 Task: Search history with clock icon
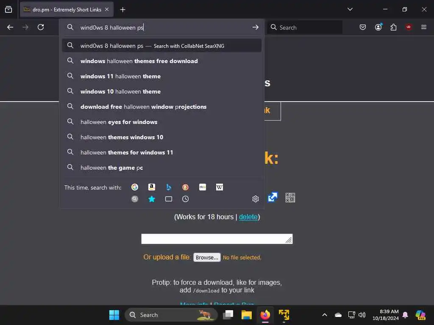click(x=186, y=199)
